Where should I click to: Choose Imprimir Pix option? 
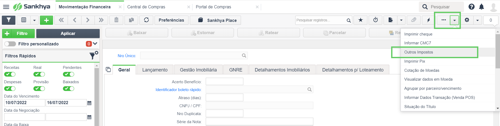tap(448, 61)
